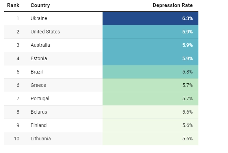Select the Belarus country name
Viewport: 228px width, 153px height.
pos(39,112)
